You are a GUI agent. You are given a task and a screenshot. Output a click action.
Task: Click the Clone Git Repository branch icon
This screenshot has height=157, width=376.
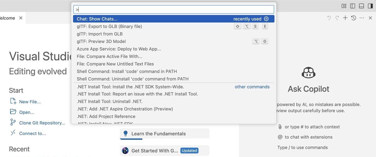(13, 122)
